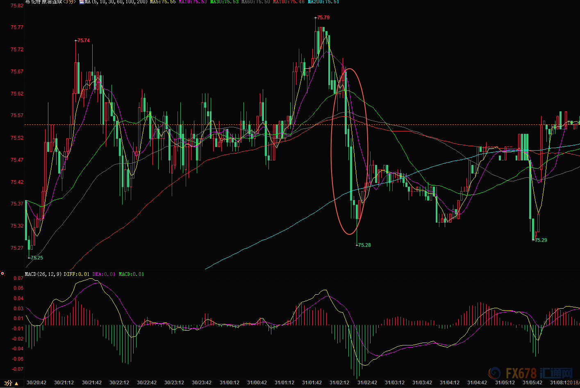Select the MA5 yellow legend value
This screenshot has height=388, width=580.
pos(163,2)
